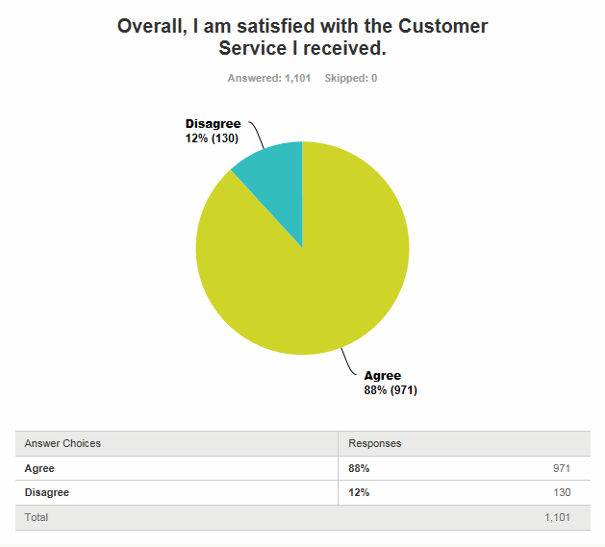
Task: Click the Answer Choices column header
Action: tap(63, 443)
